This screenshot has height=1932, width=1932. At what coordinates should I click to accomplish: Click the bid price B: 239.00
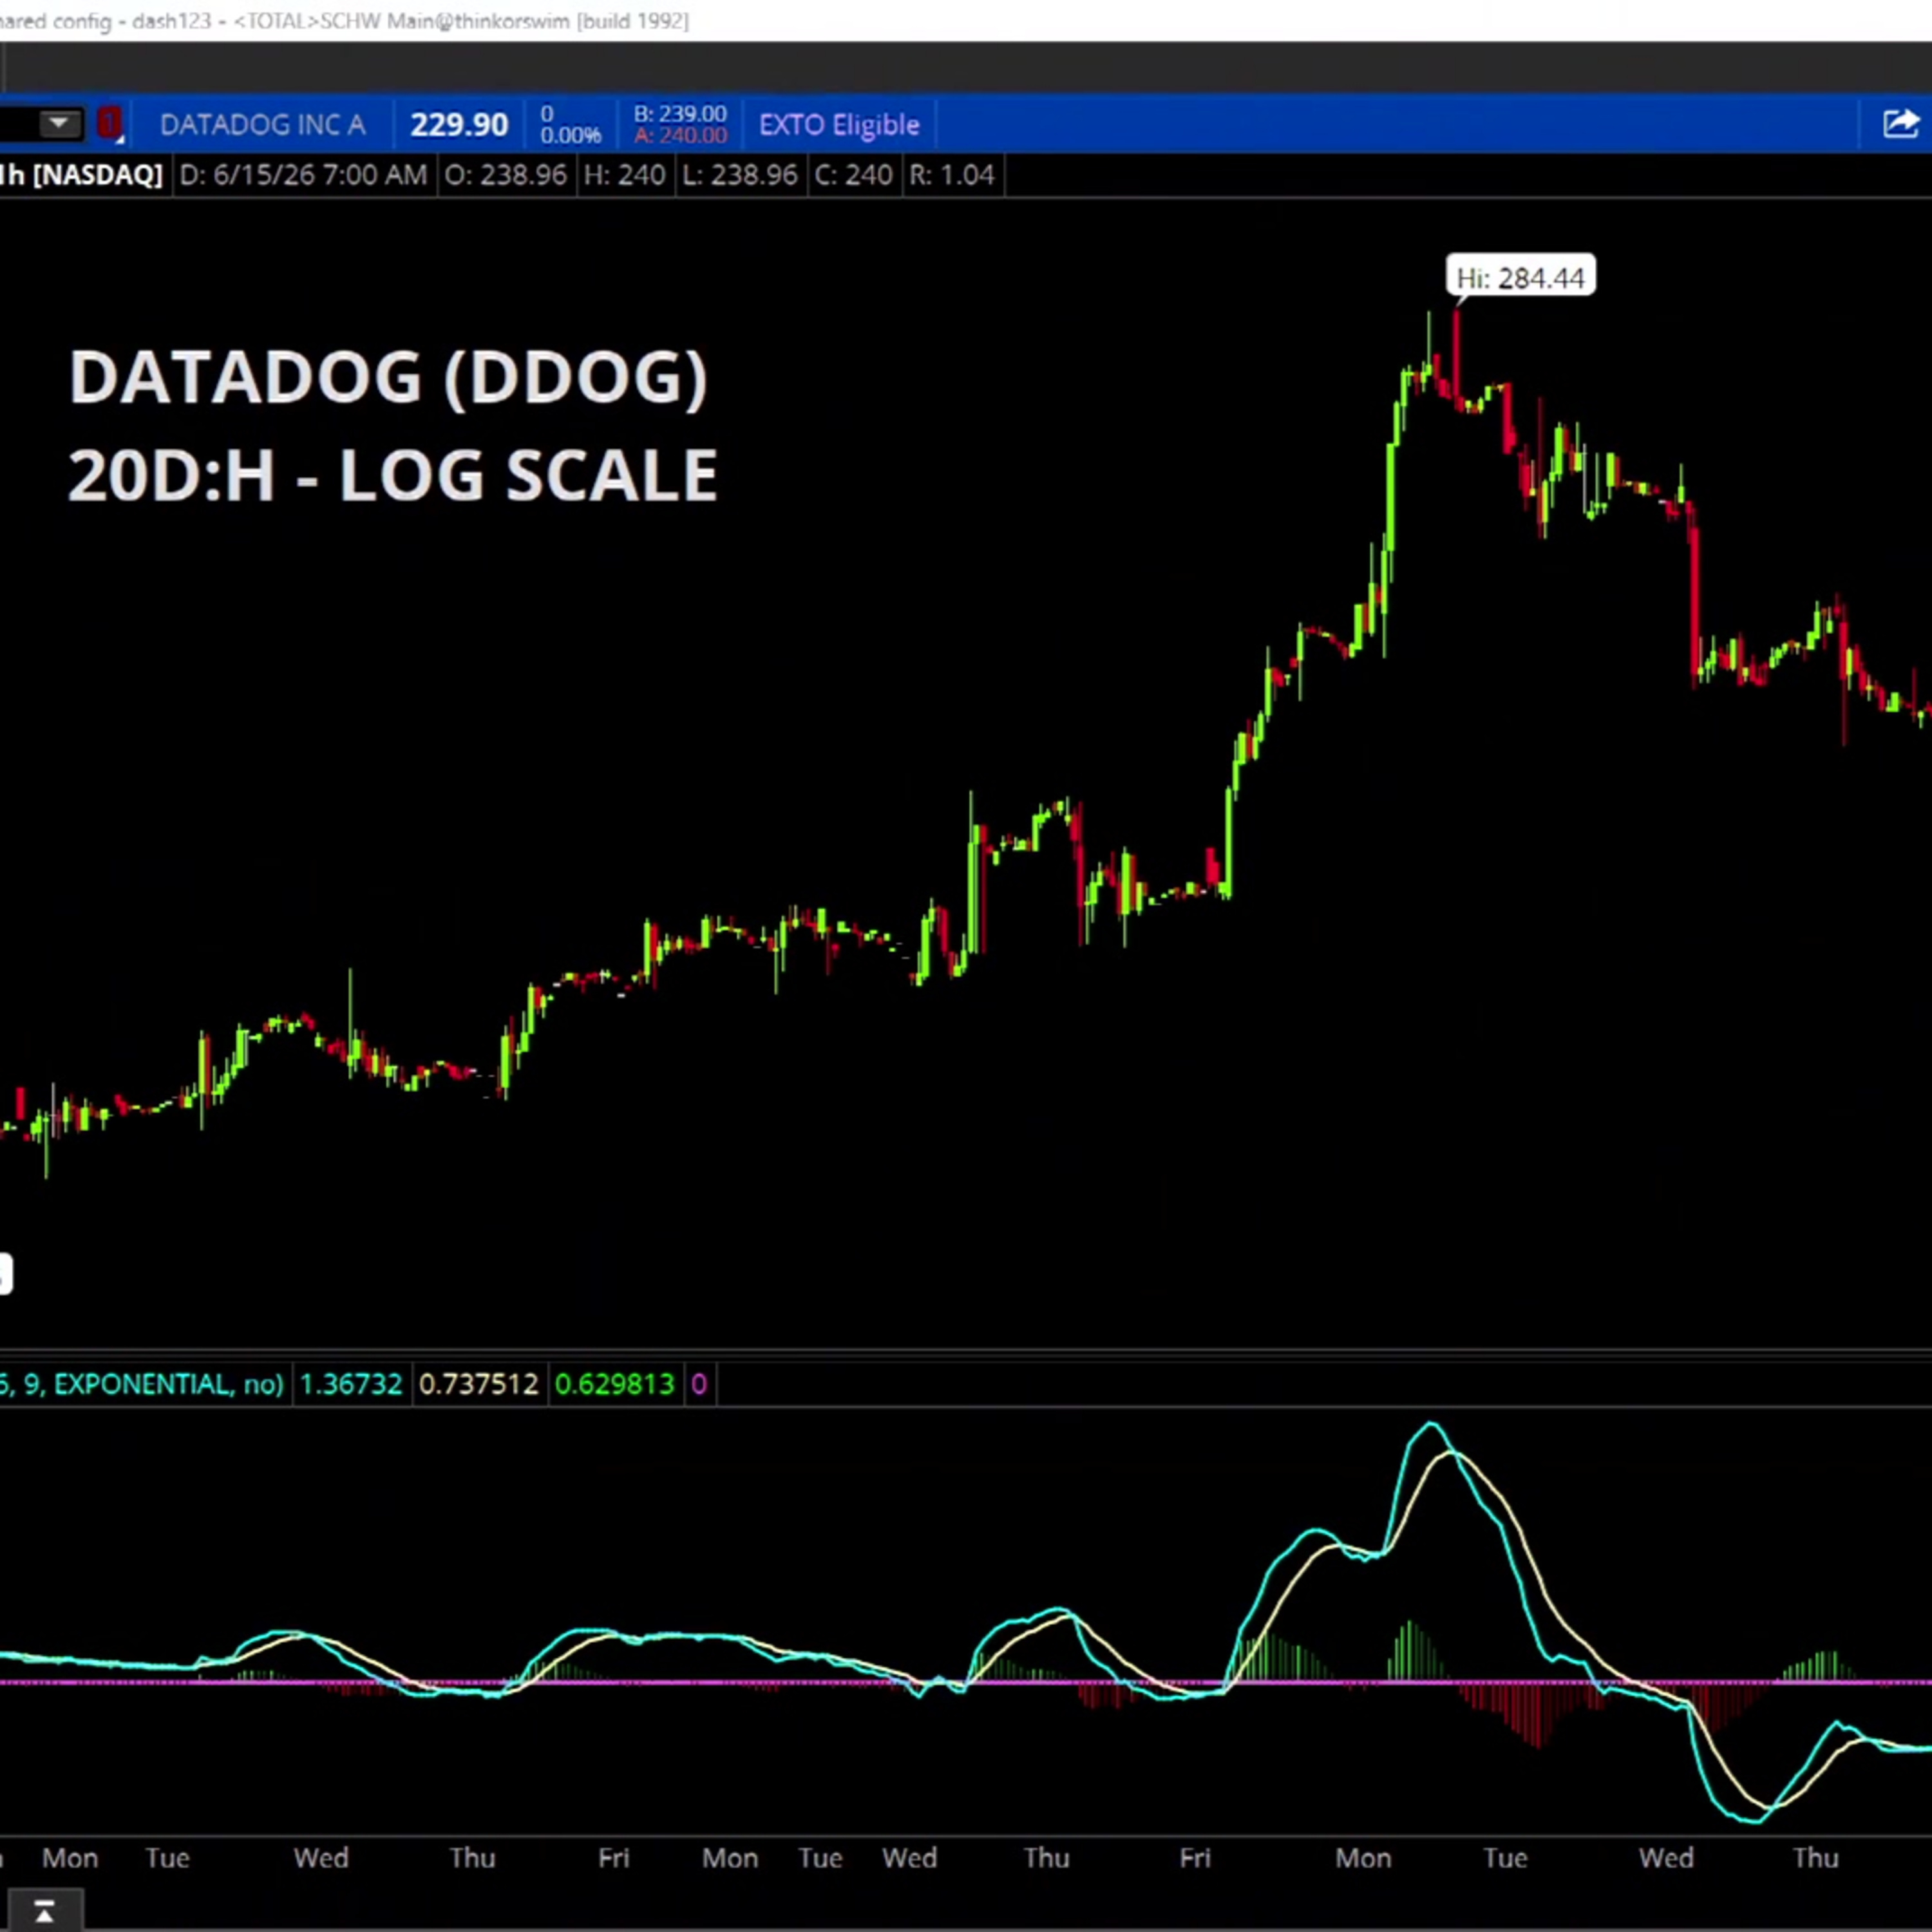680,114
